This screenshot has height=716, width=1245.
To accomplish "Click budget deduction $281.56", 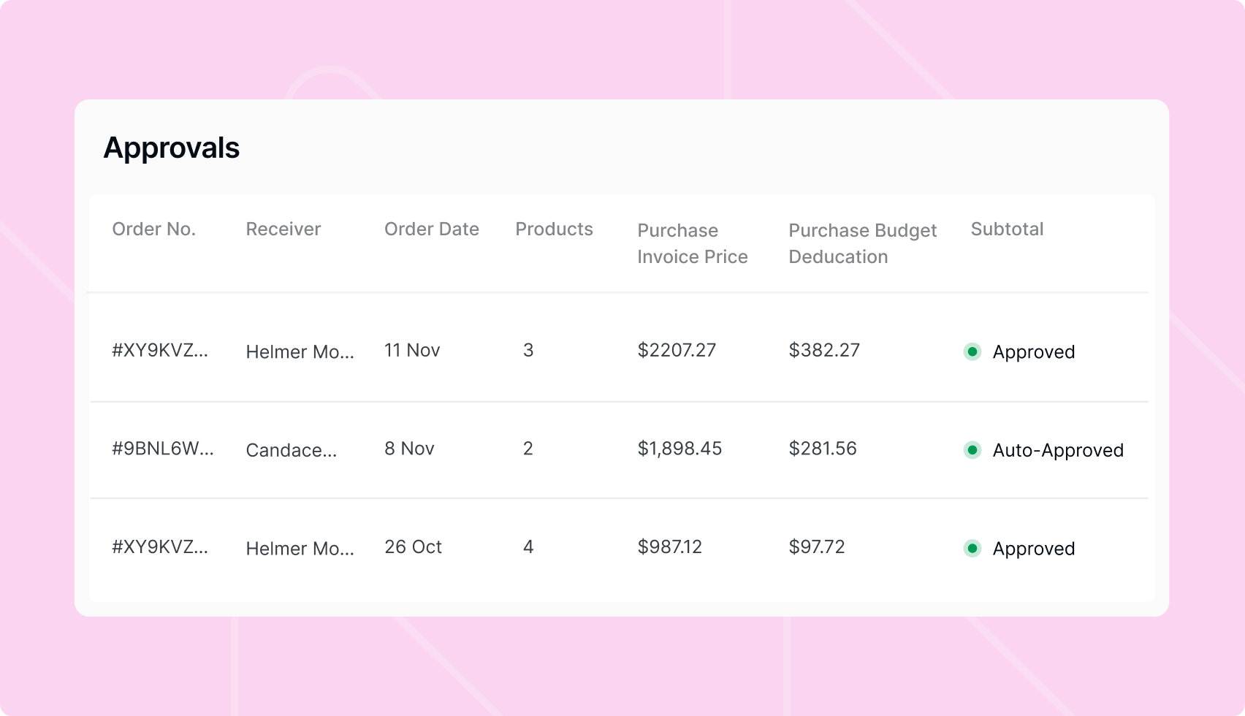I will coord(823,449).
